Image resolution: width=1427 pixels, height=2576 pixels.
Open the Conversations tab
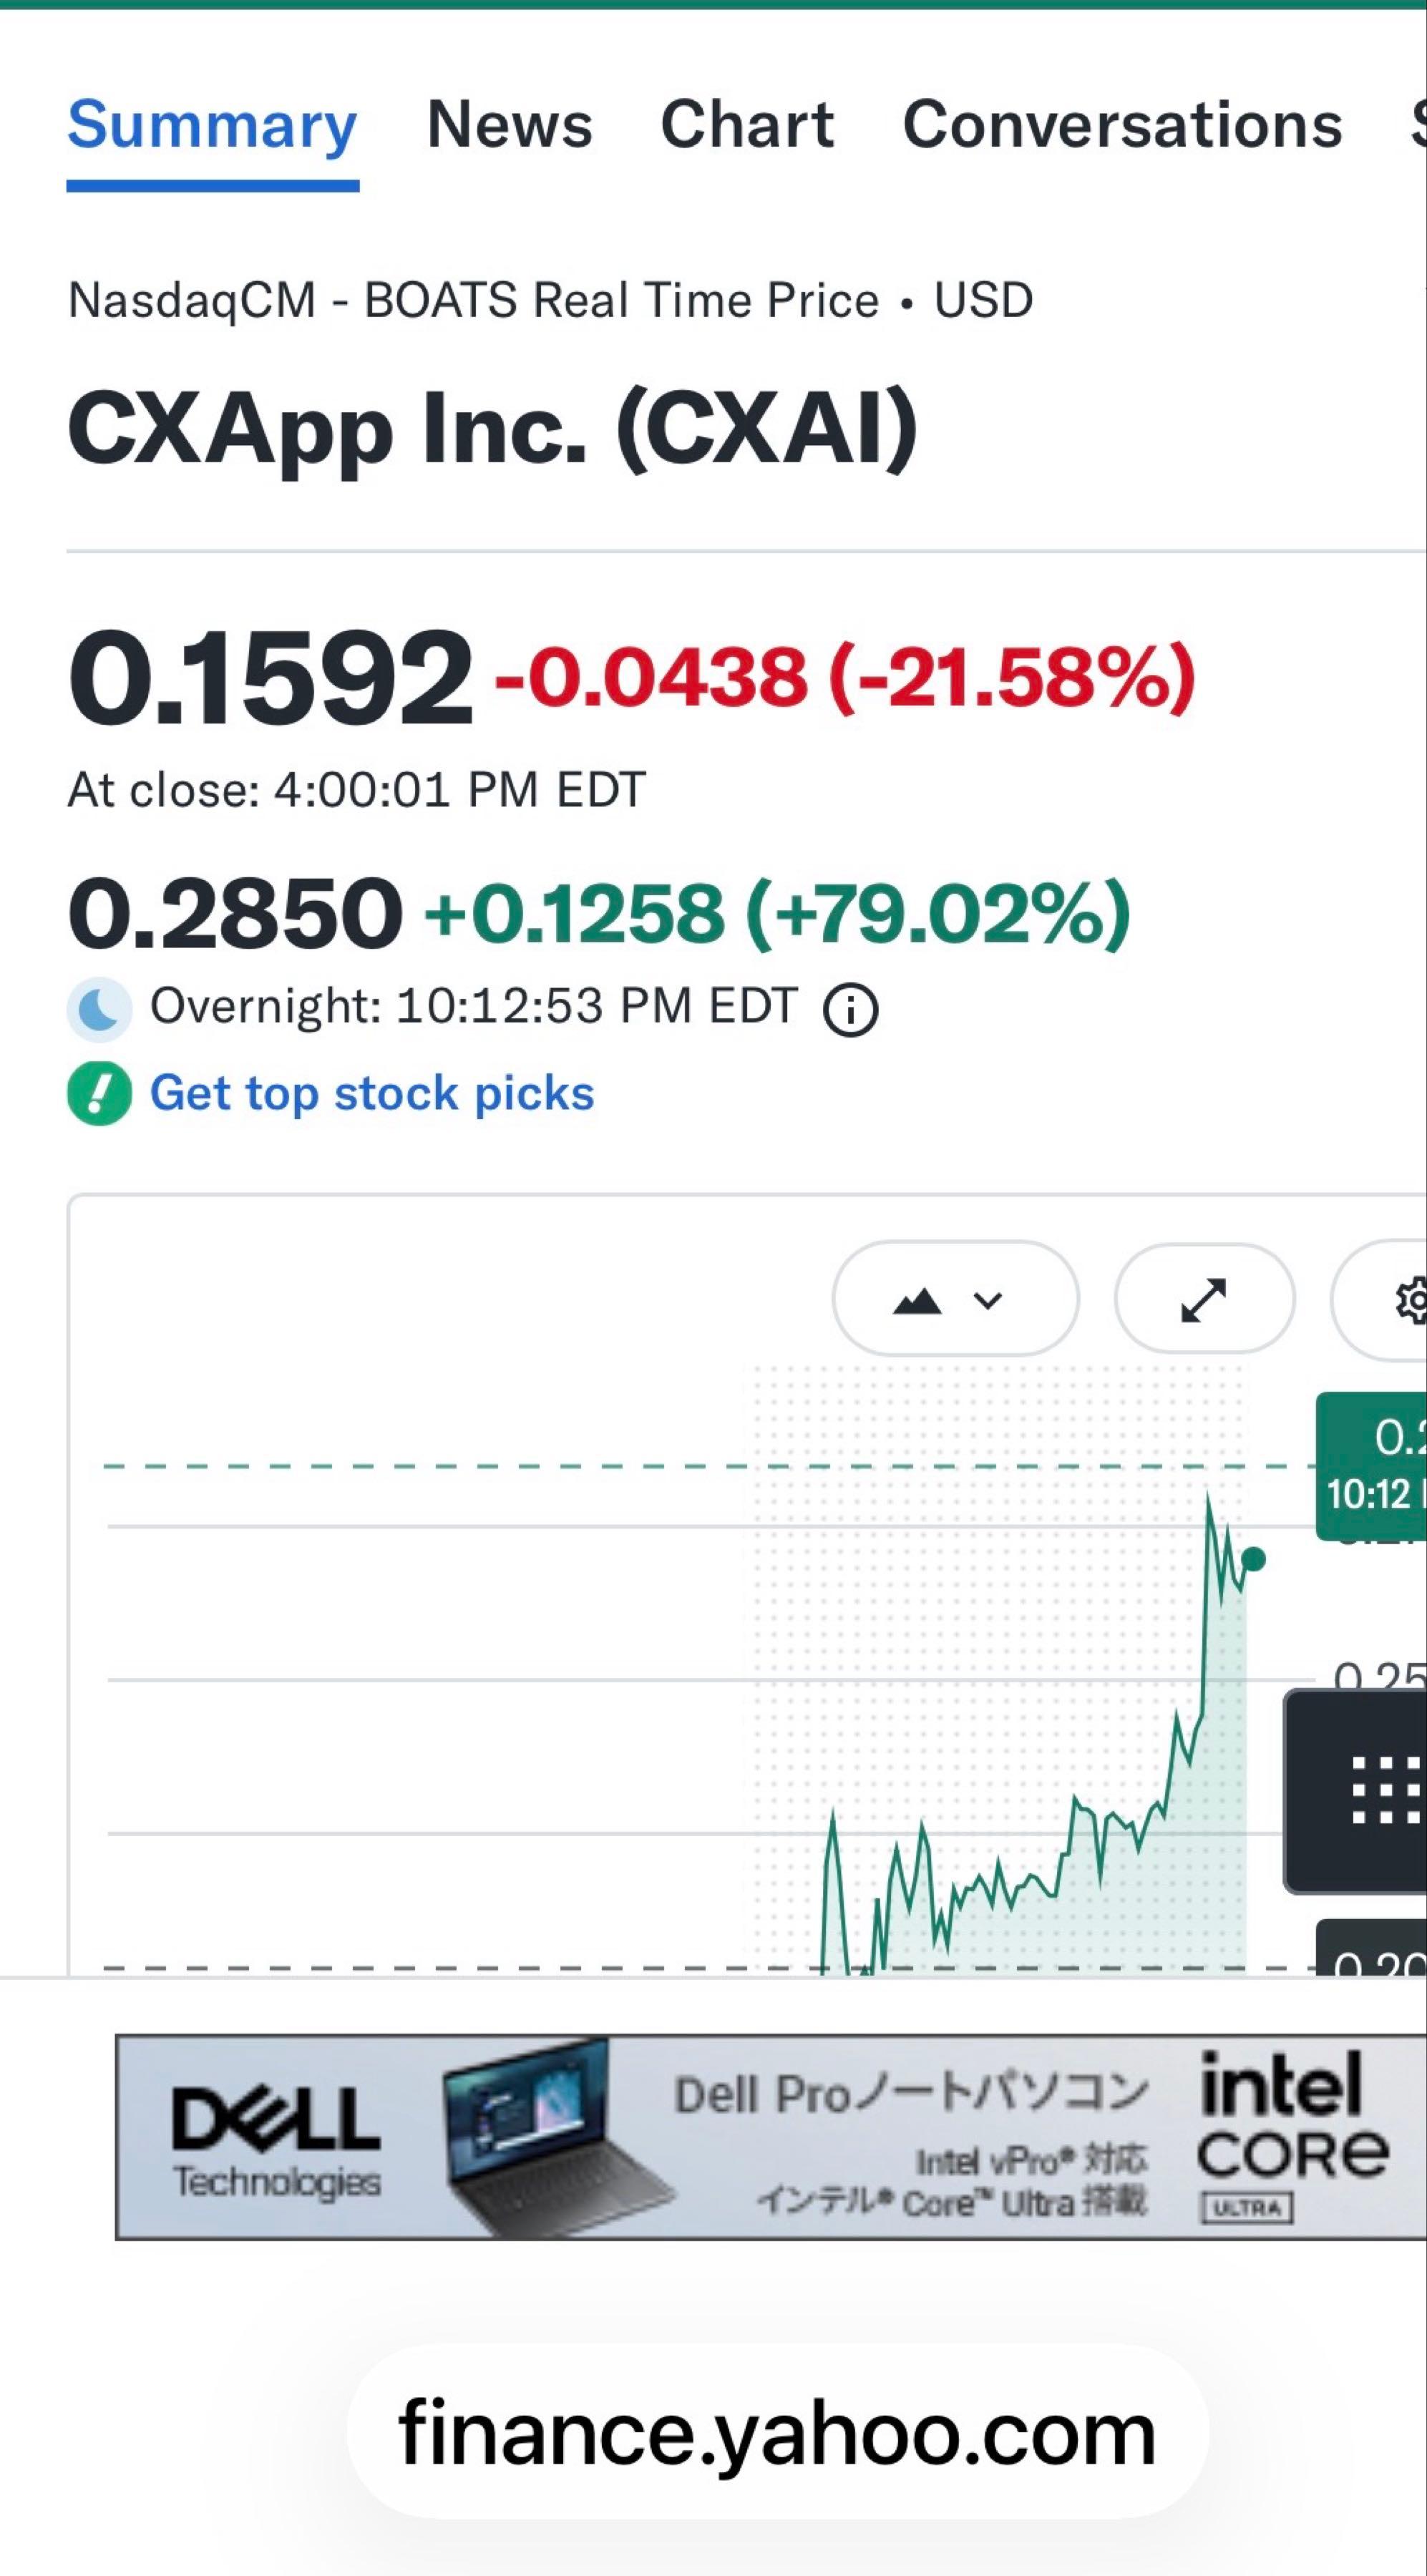click(x=1122, y=125)
